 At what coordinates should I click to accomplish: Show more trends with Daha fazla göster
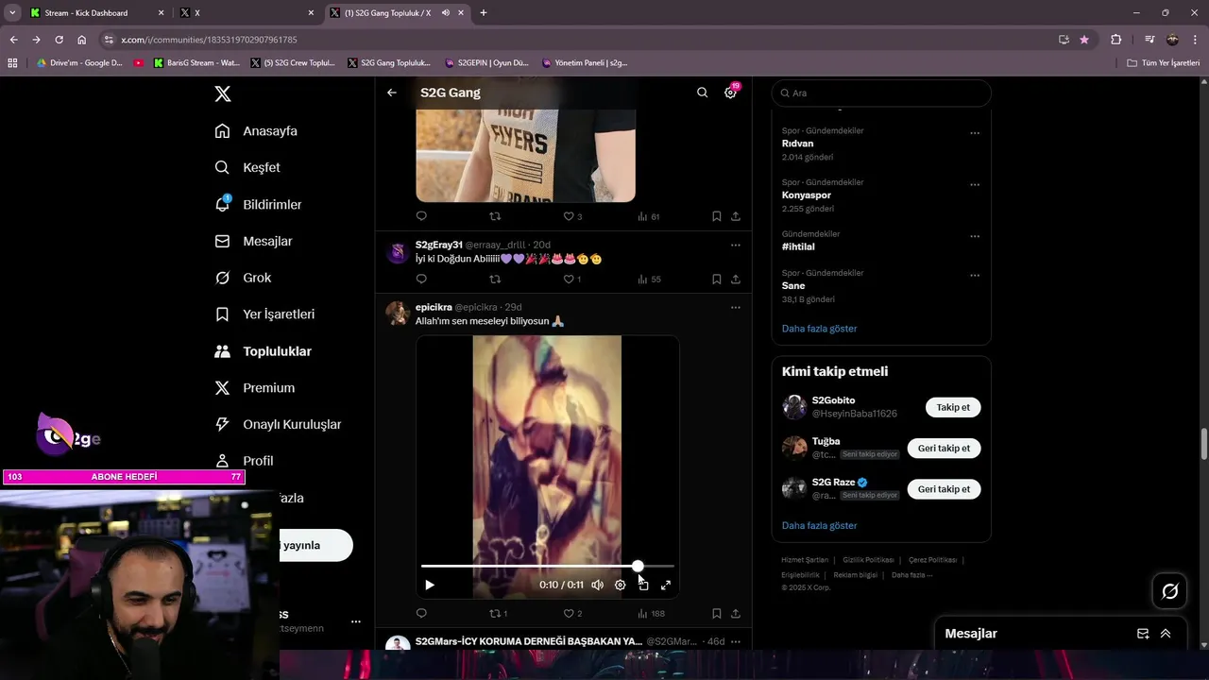pyautogui.click(x=819, y=329)
